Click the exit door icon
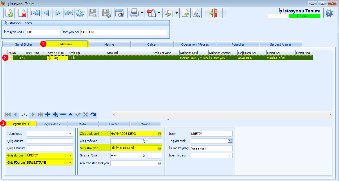The width and height of the screenshot is (339, 181). click(x=213, y=13)
